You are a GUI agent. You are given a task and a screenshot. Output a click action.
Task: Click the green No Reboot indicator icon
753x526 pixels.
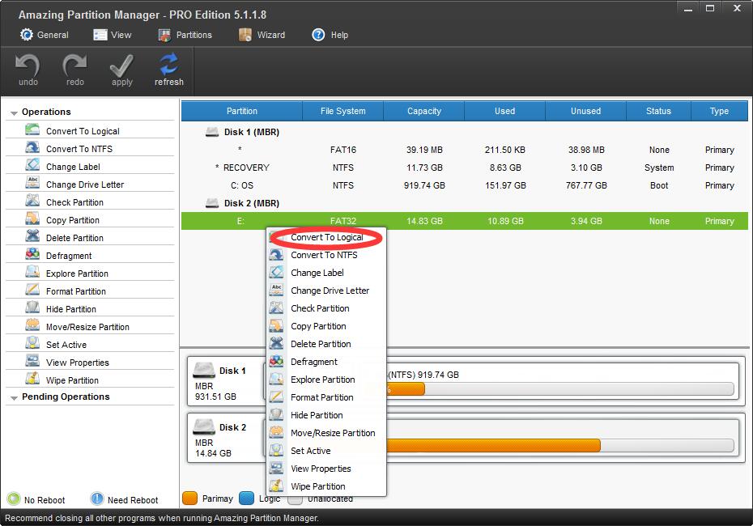tap(14, 499)
